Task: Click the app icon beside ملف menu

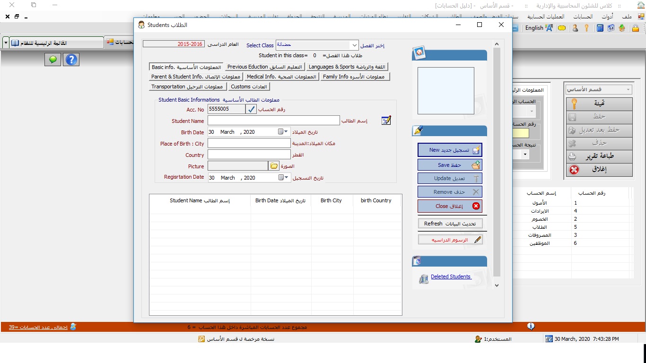Action: 640,17
